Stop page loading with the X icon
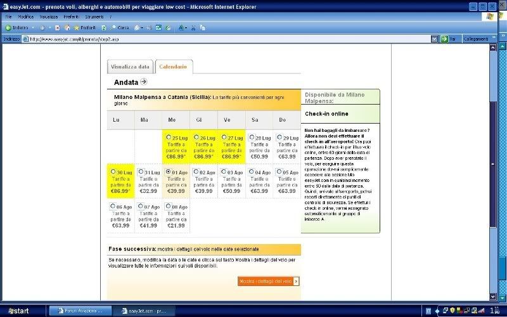The width and height of the screenshot is (507, 317). tap(58, 28)
